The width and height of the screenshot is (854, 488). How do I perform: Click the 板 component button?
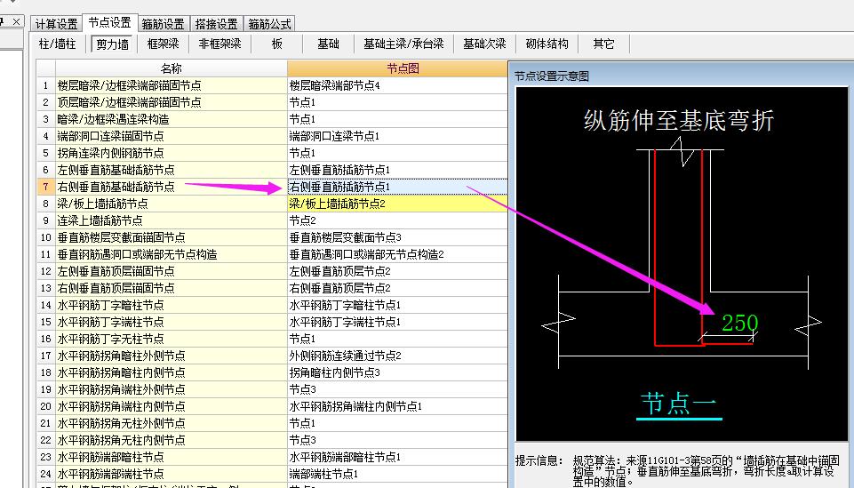point(276,44)
